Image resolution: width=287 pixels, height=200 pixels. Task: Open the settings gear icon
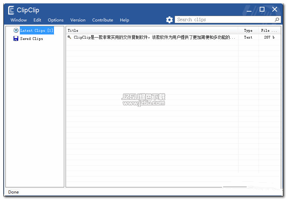point(169,20)
